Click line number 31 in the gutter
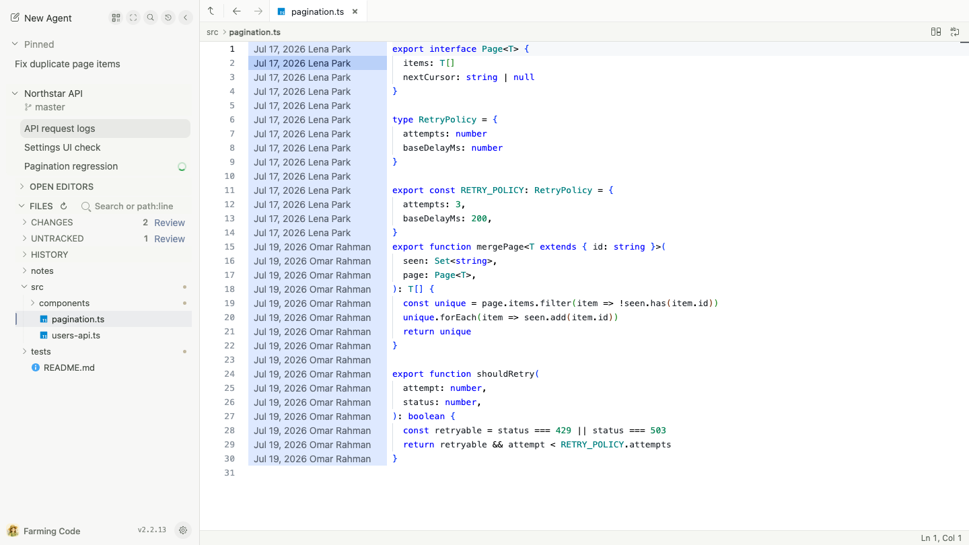The image size is (969, 545). click(229, 473)
